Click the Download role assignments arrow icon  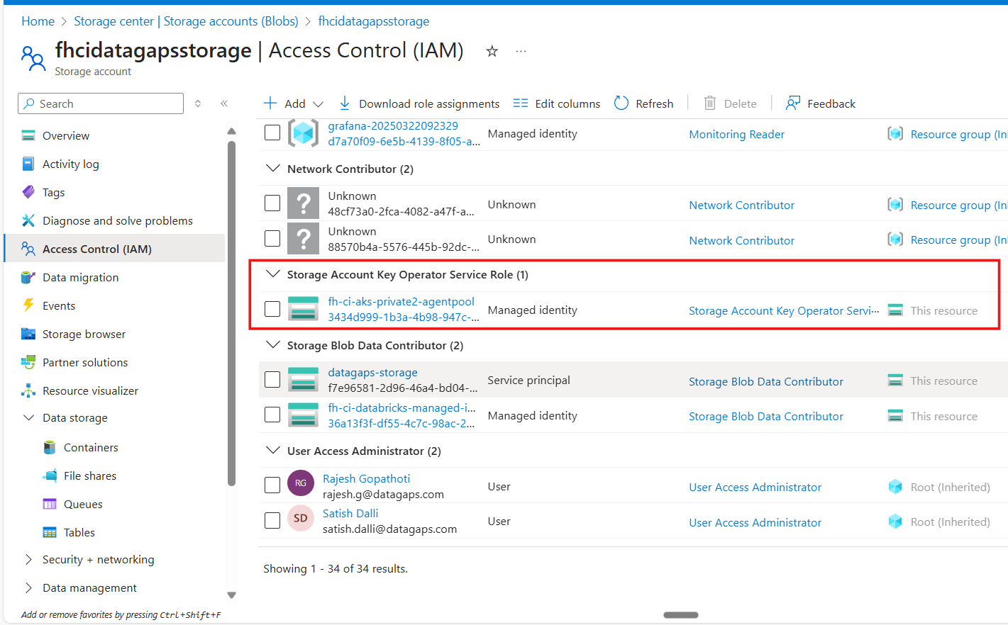click(x=345, y=103)
